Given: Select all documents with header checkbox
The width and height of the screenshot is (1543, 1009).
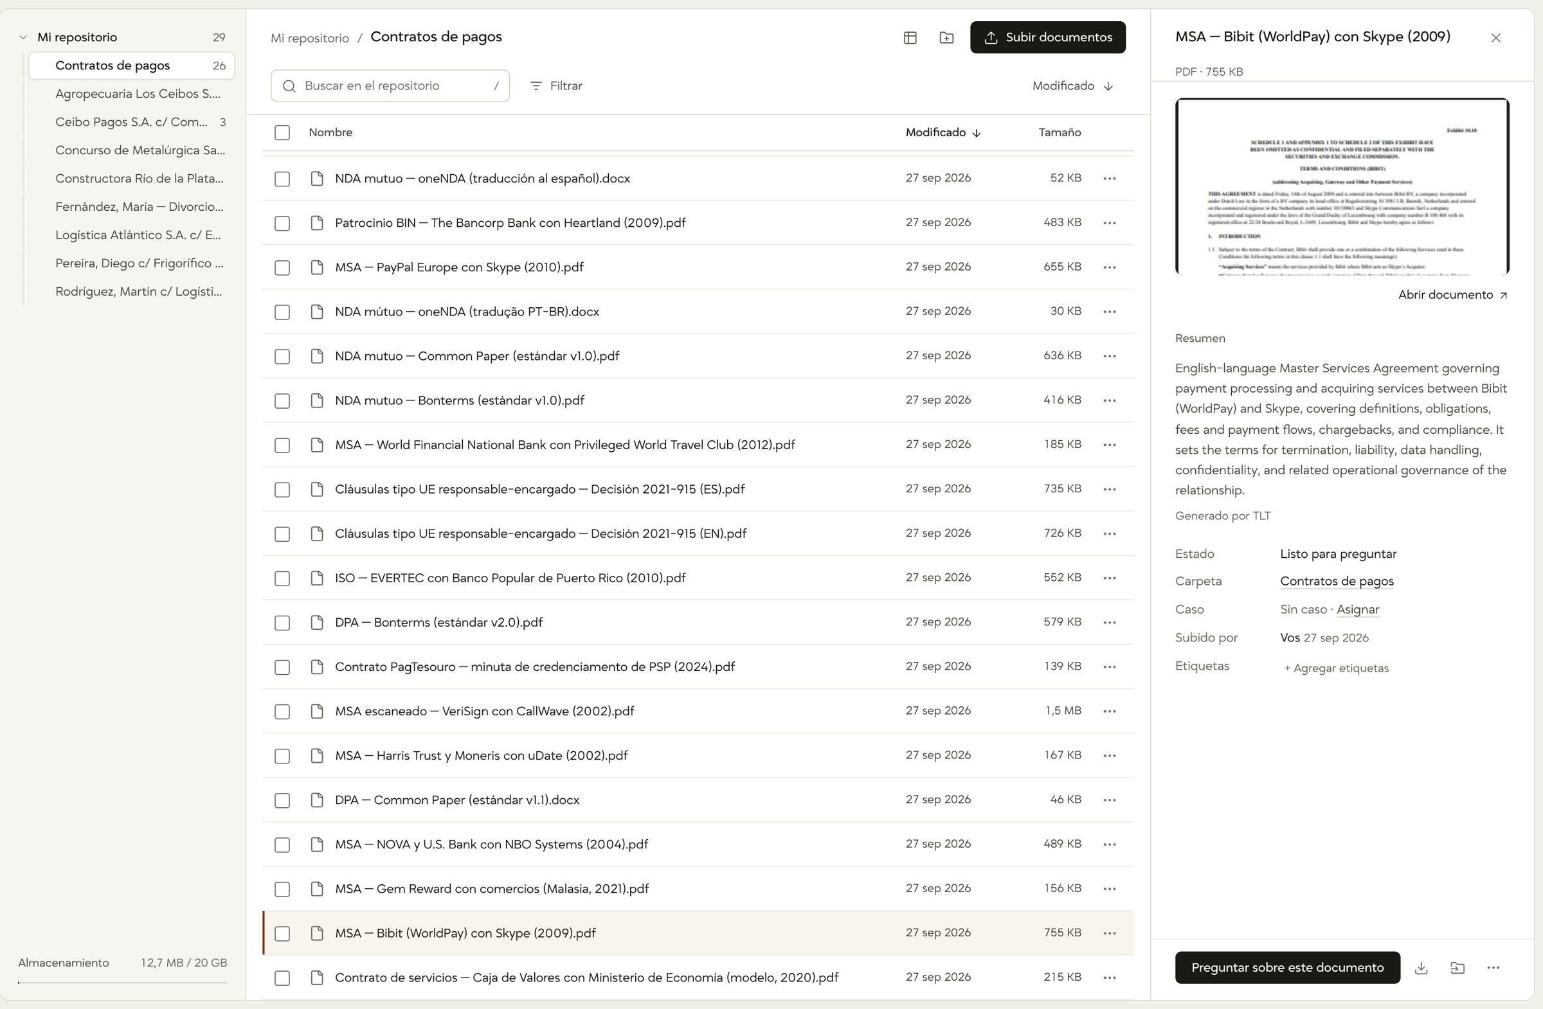Looking at the screenshot, I should 282,132.
